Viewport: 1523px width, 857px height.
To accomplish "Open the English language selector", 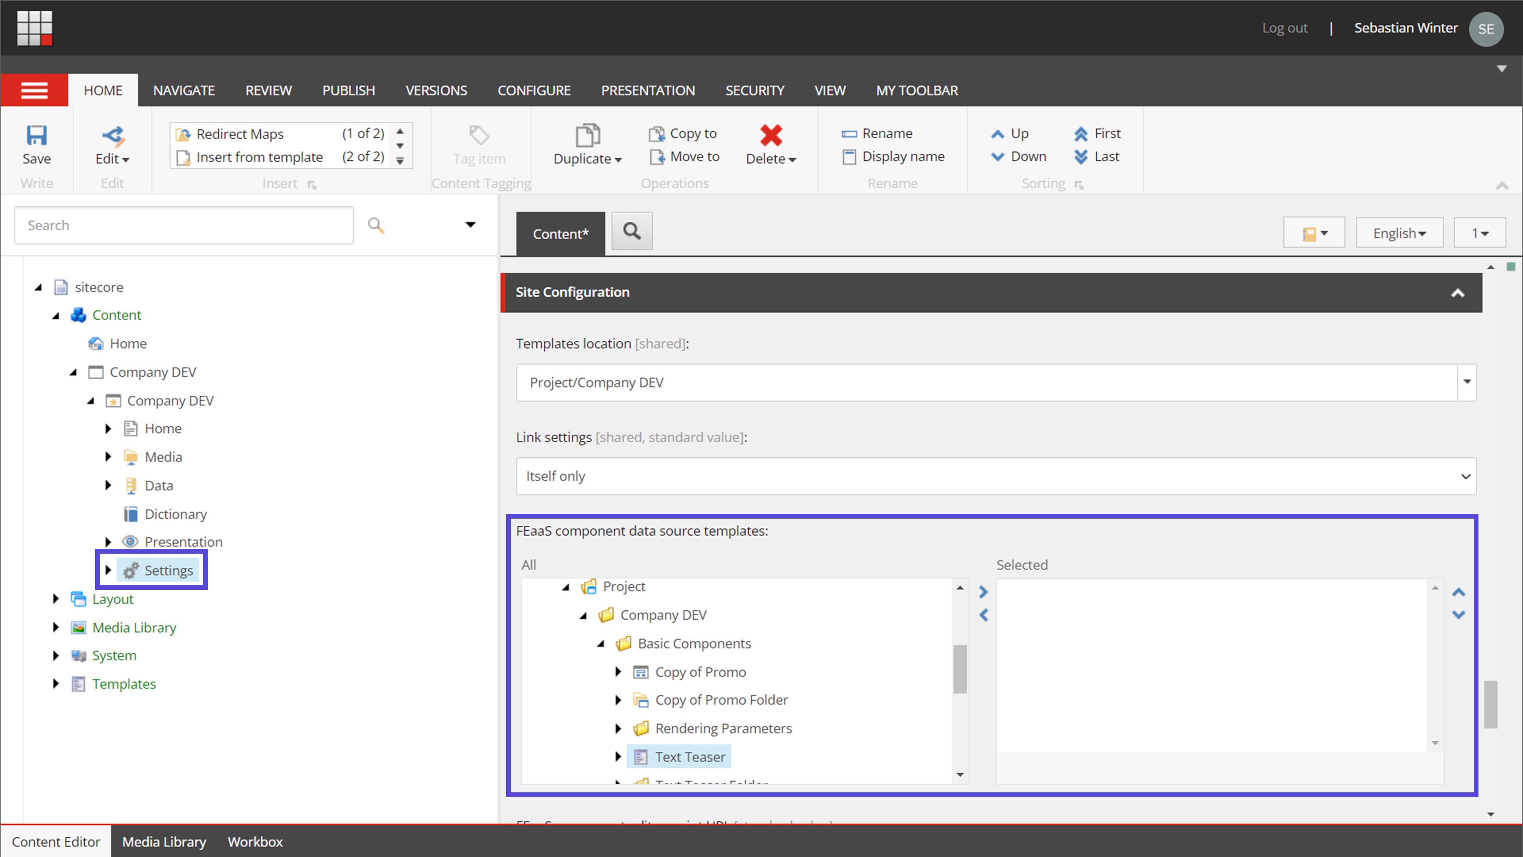I will point(1399,232).
